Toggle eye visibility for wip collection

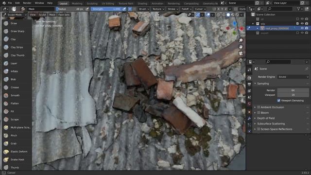coord(302,24)
